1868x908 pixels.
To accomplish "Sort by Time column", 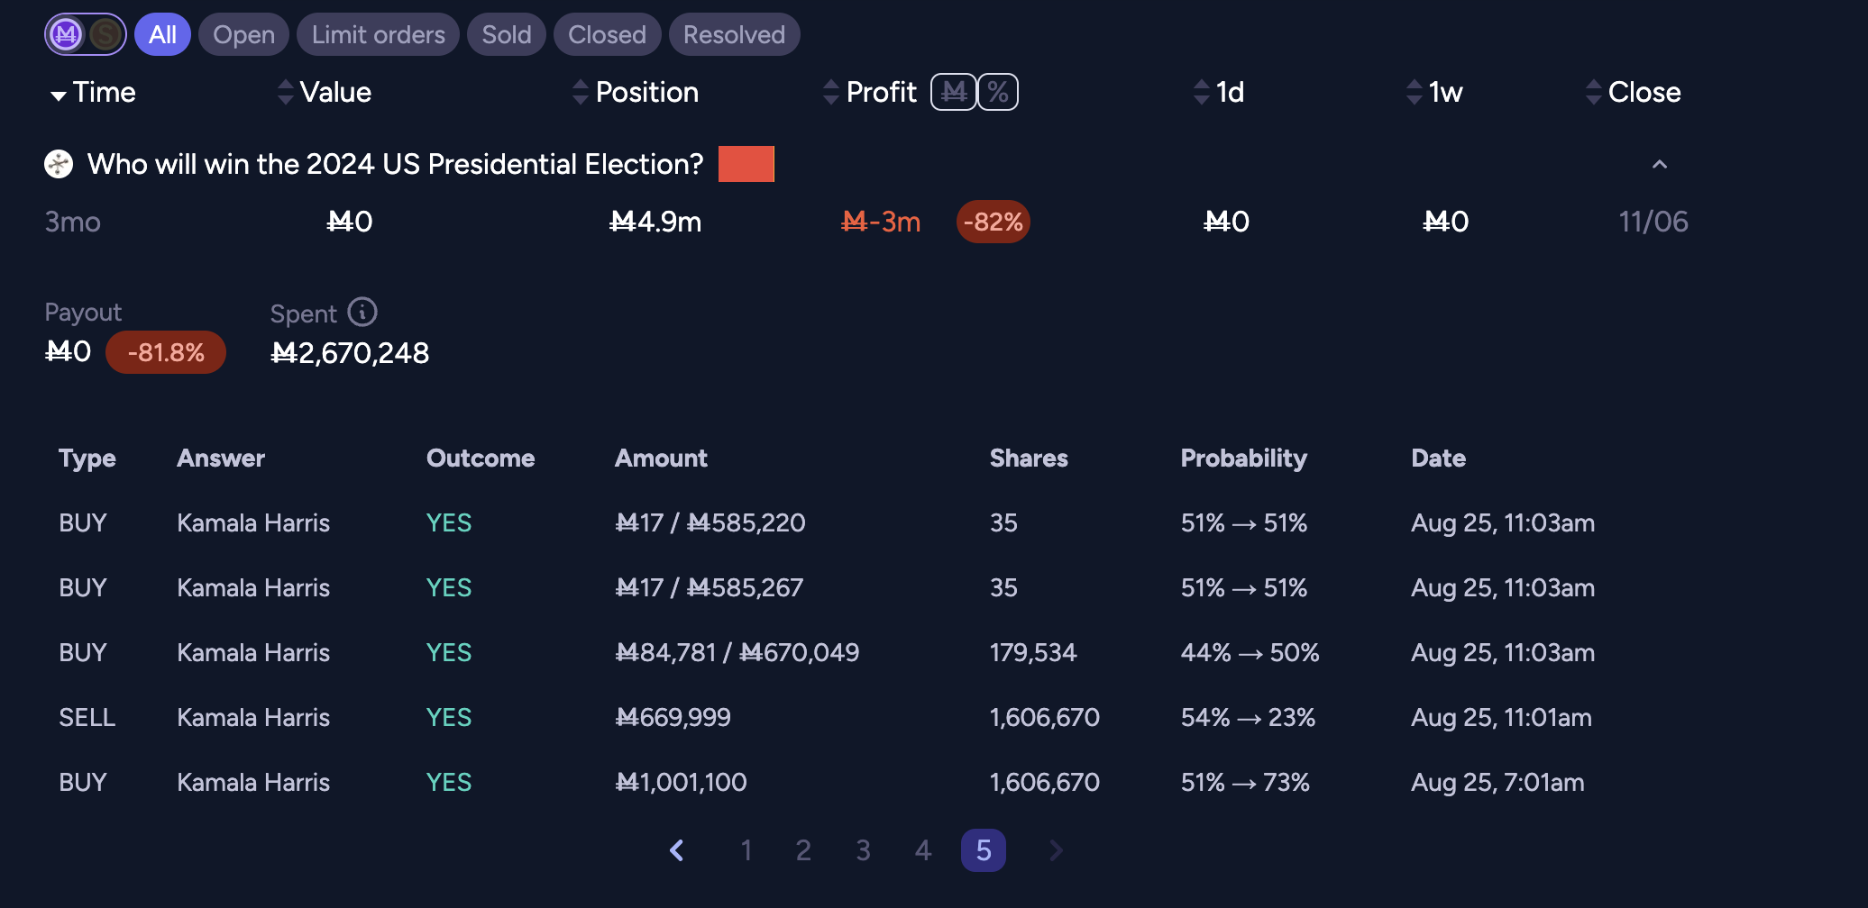I will pos(93,92).
